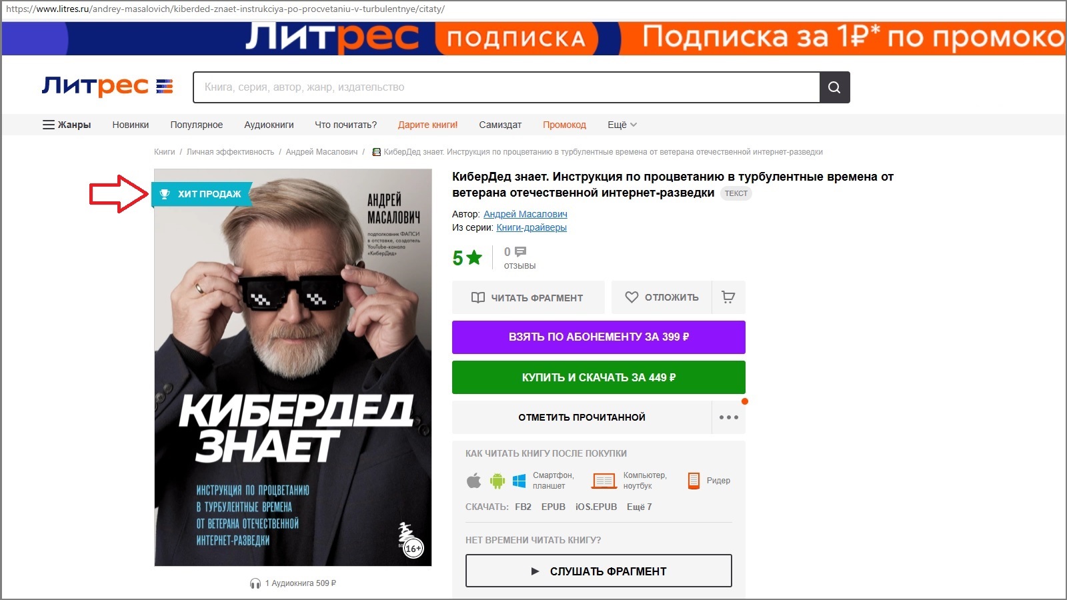Open the Промокод menu item

tap(564, 125)
